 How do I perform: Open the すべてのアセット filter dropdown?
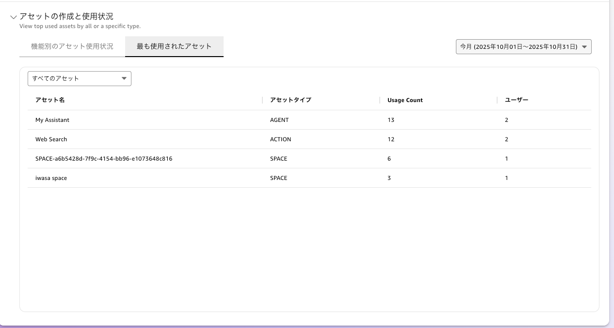tap(80, 78)
